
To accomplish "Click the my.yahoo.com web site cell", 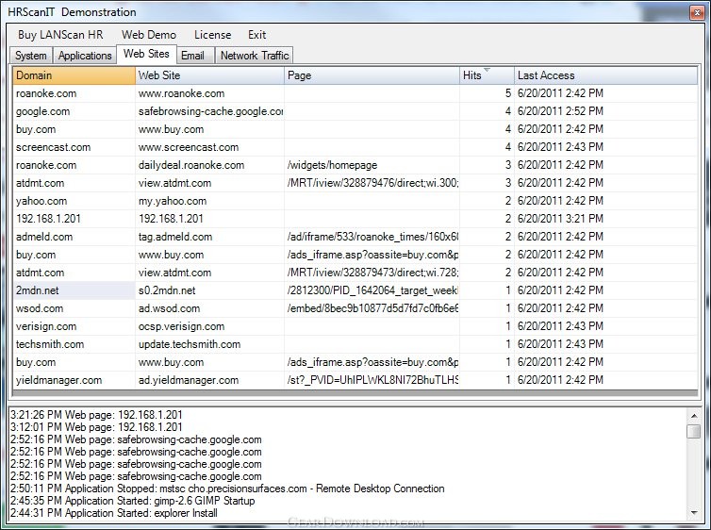I will 209,201.
